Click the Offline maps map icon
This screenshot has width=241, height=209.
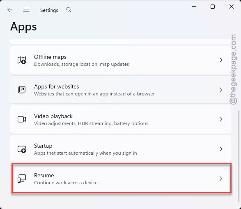(x=22, y=60)
